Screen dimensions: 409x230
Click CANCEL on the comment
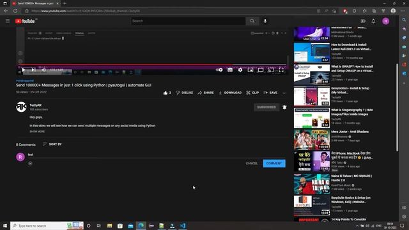tap(252, 164)
